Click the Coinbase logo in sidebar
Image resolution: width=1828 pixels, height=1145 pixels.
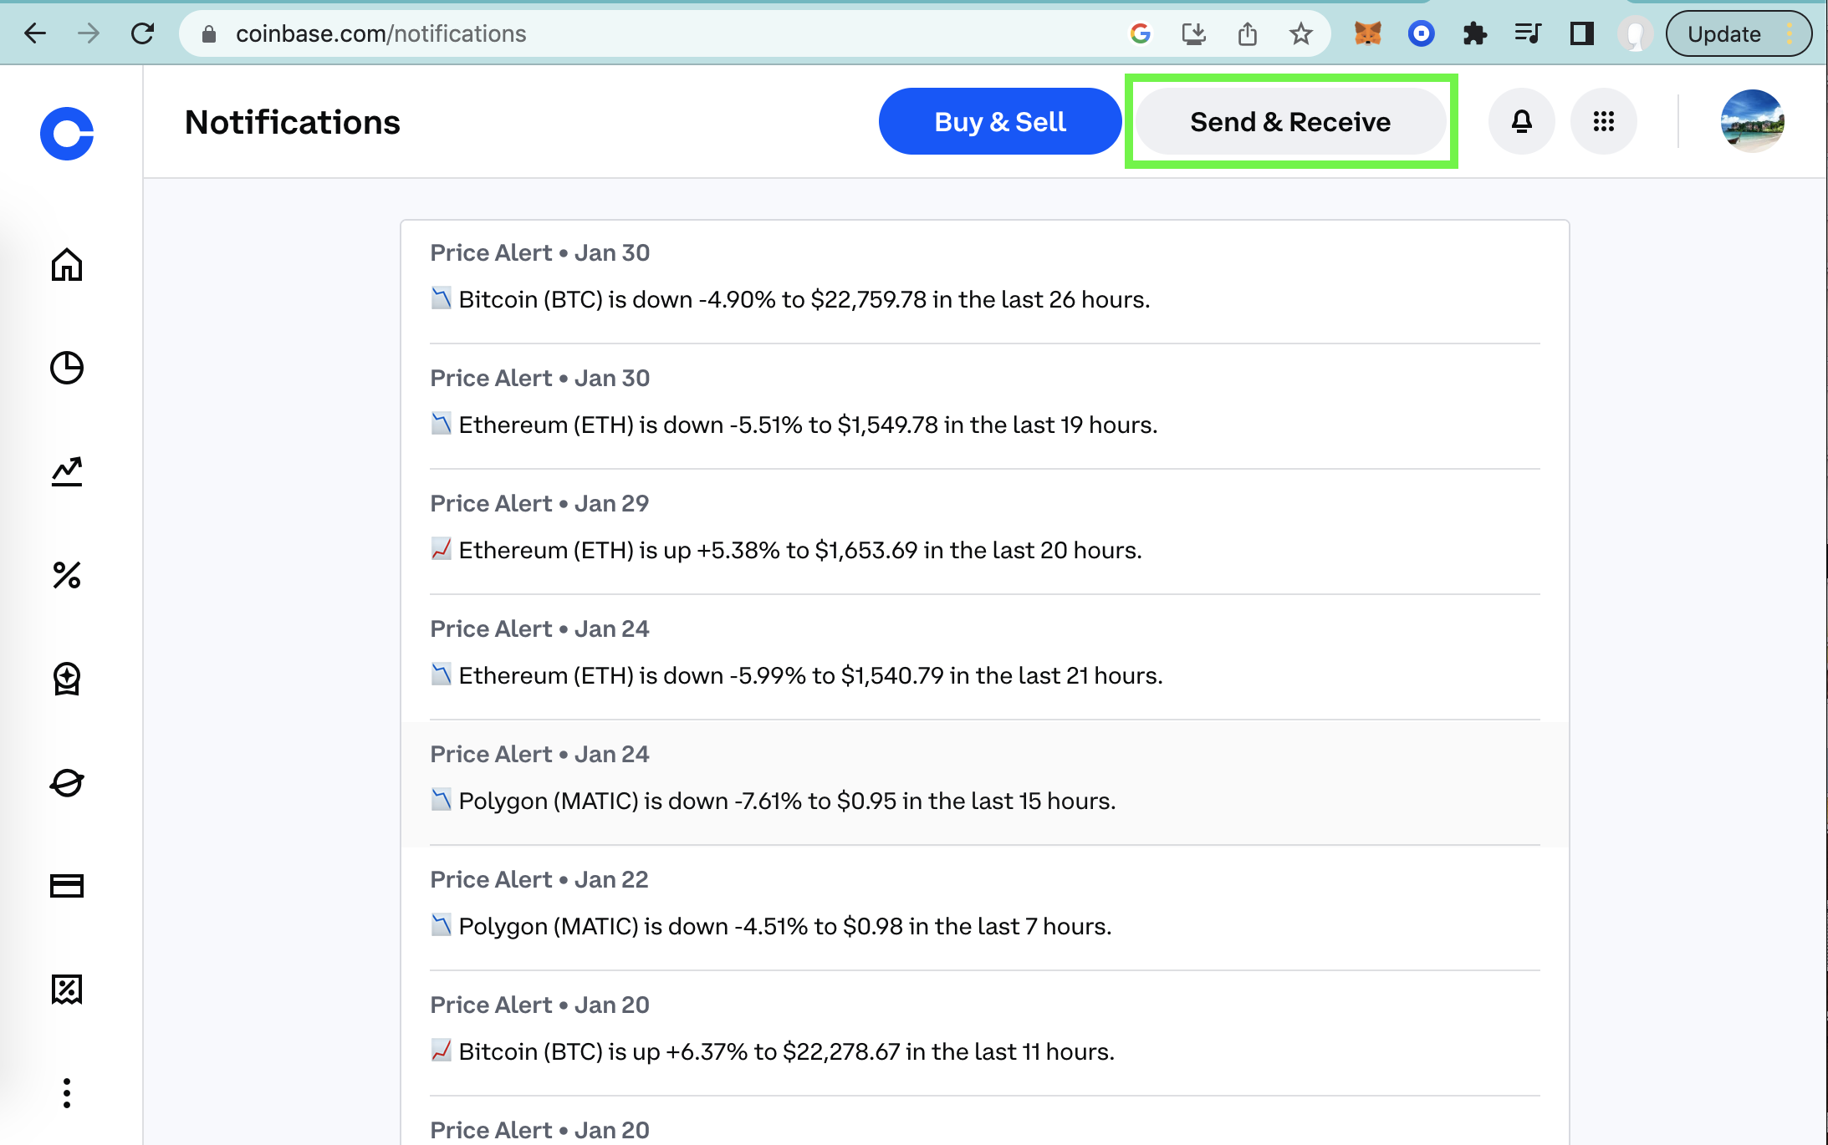point(67,134)
